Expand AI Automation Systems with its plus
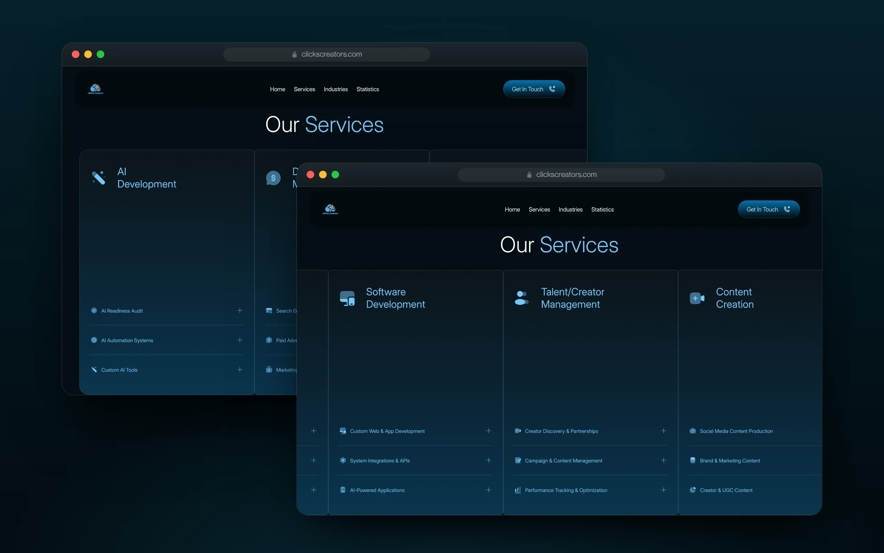Screen dimensions: 884x553 (x=240, y=340)
